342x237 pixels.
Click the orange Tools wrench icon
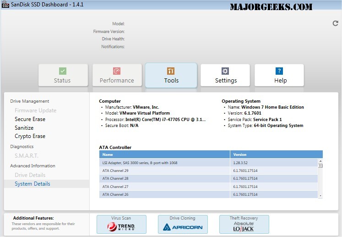tap(171, 71)
